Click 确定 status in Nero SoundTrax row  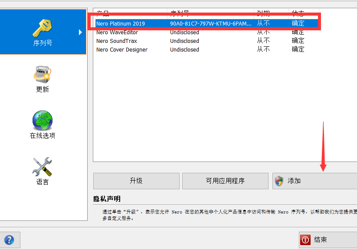pyautogui.click(x=298, y=41)
